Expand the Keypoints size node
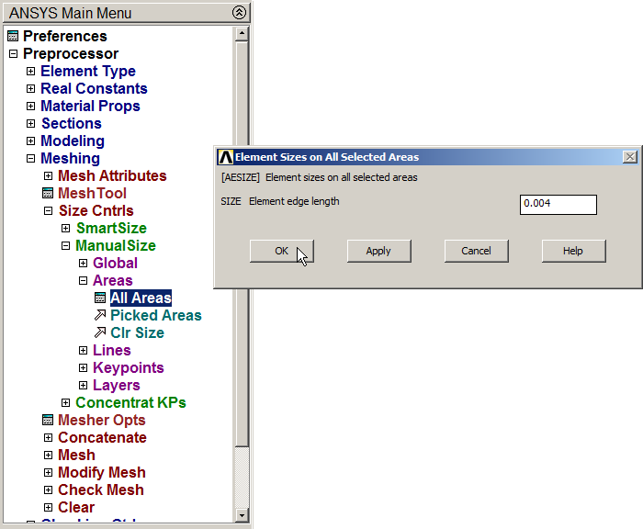 tap(83, 368)
